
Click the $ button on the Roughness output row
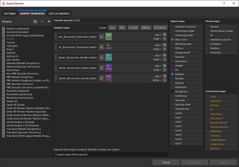[x=101, y=47]
